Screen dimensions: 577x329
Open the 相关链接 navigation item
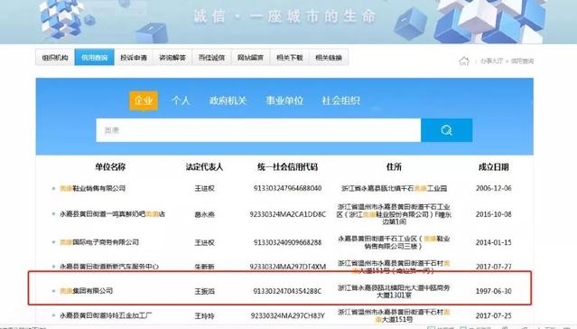[329, 58]
